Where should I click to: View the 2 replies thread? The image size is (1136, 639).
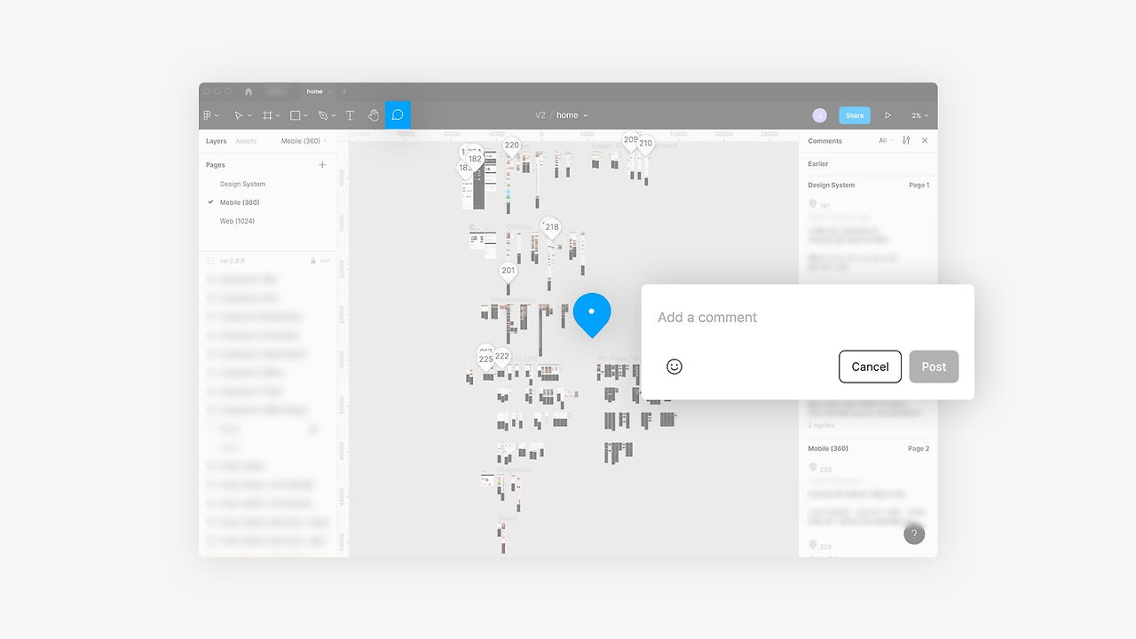click(x=821, y=426)
